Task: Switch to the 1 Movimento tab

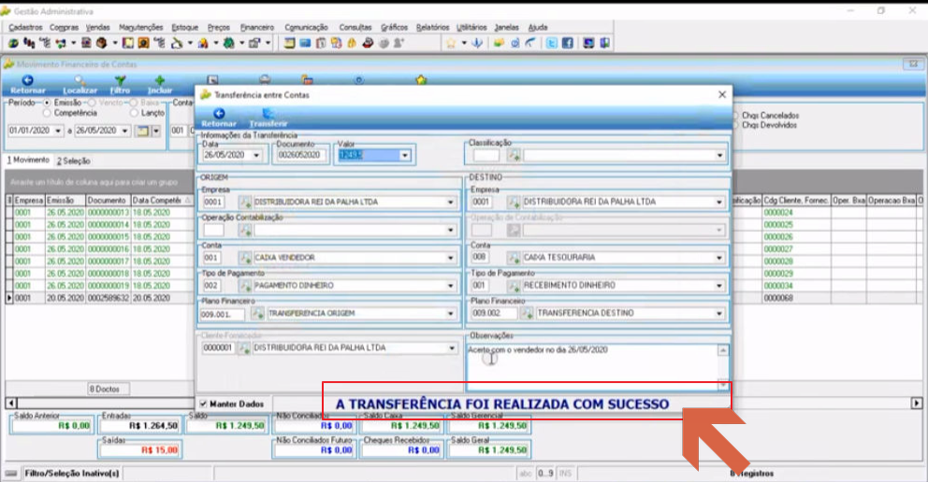Action: (x=28, y=160)
